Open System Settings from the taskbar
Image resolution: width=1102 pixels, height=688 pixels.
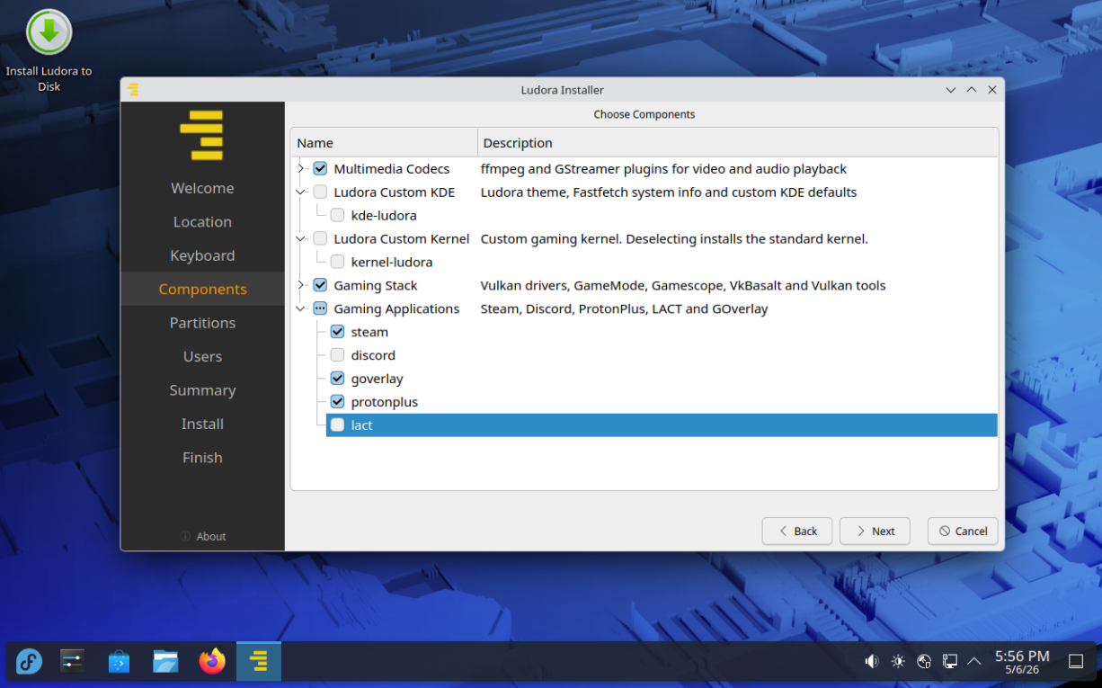point(72,662)
